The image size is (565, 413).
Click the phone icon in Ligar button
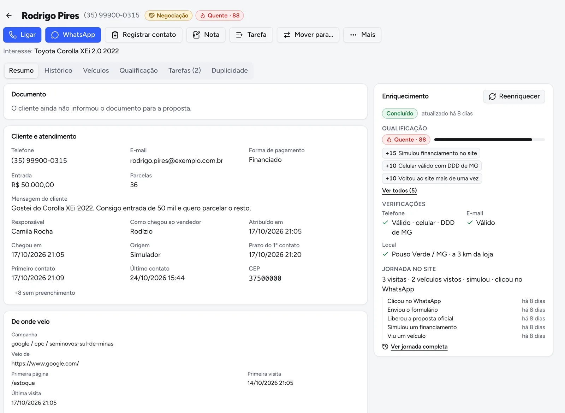(x=13, y=35)
